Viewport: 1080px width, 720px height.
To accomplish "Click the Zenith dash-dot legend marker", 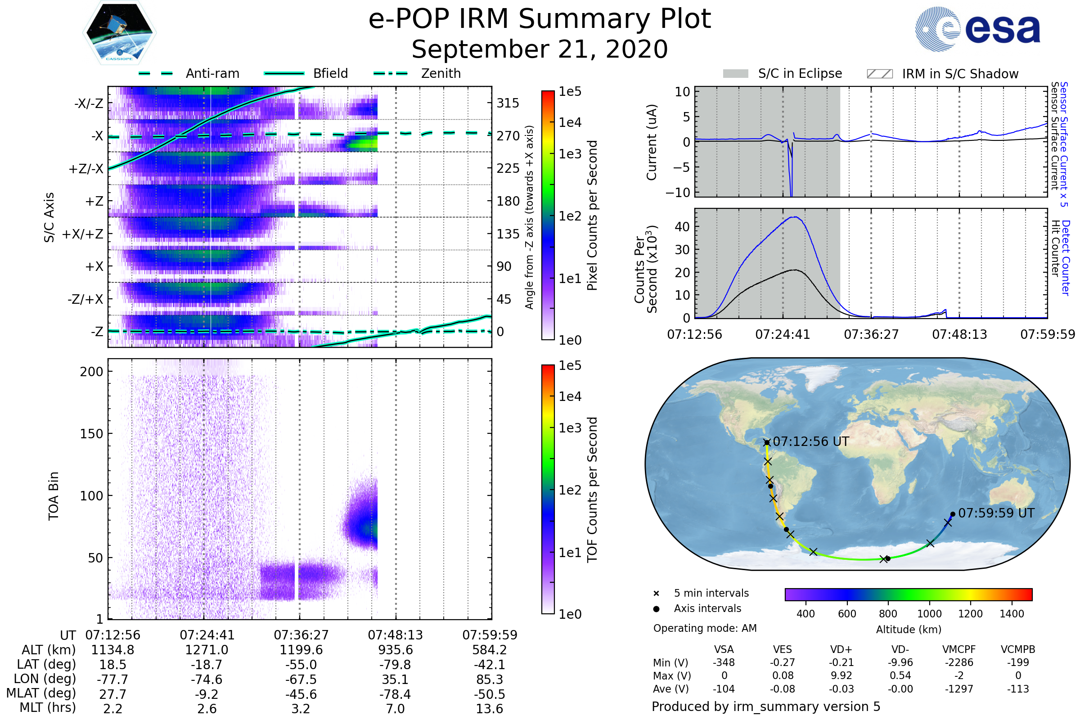I will (390, 73).
